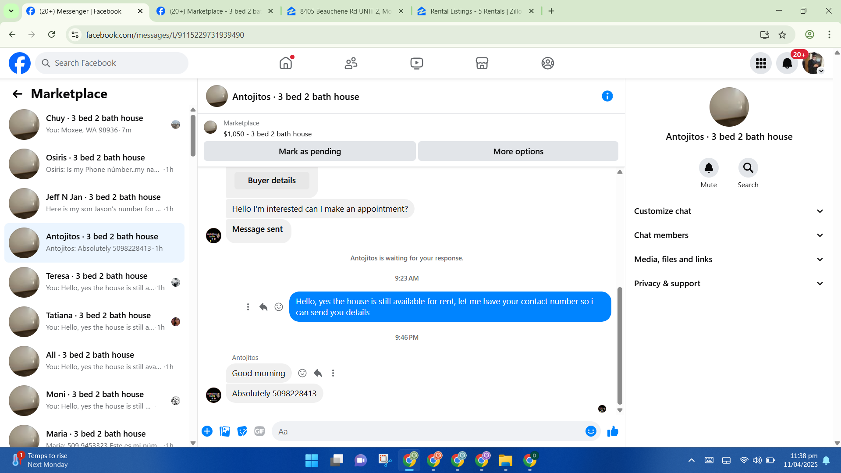Send a thumbs-up like

coord(613,431)
